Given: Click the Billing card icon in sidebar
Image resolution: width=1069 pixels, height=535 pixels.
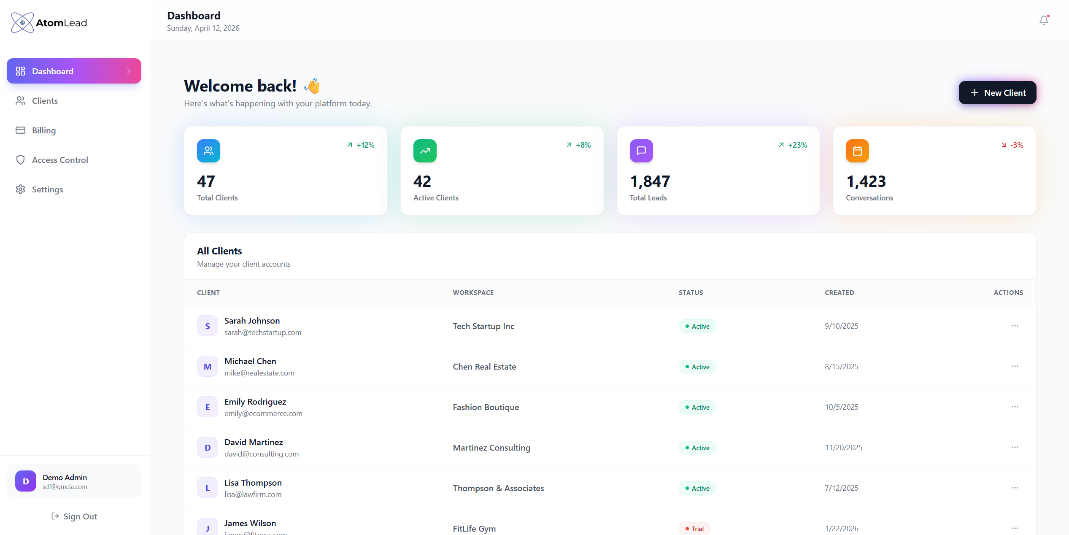Looking at the screenshot, I should [x=21, y=130].
